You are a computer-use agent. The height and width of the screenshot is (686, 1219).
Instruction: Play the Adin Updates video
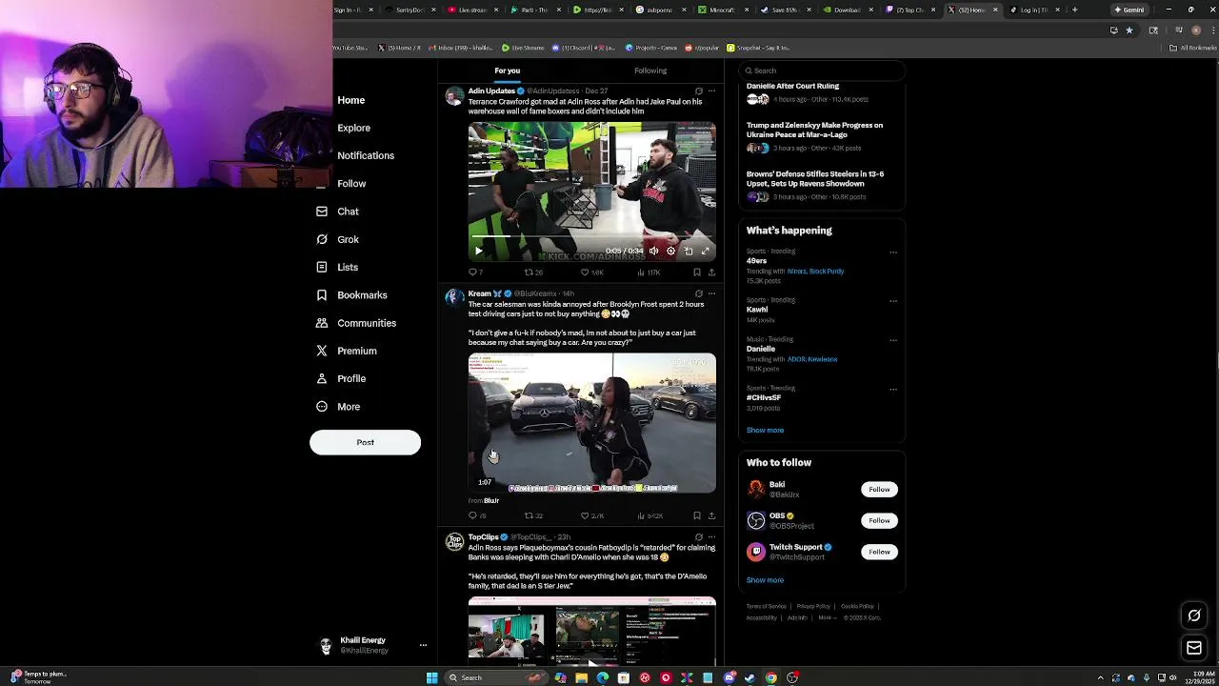(478, 251)
